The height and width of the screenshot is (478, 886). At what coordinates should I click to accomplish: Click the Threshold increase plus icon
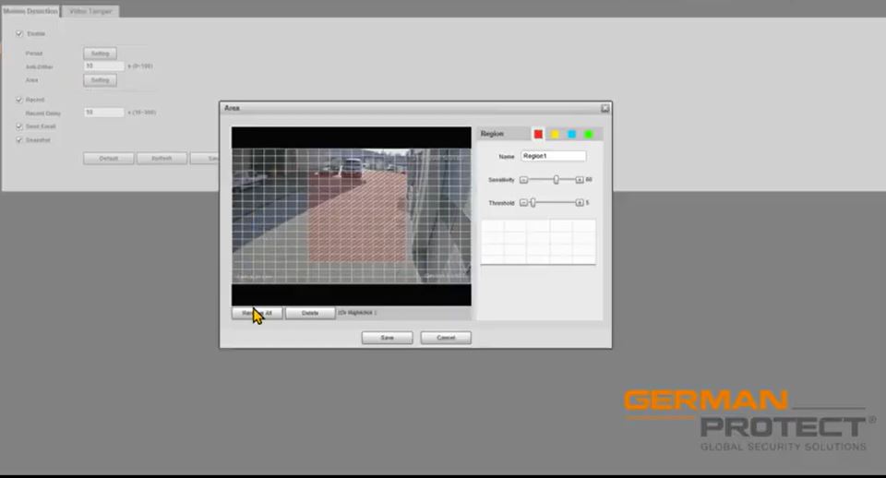(x=580, y=202)
